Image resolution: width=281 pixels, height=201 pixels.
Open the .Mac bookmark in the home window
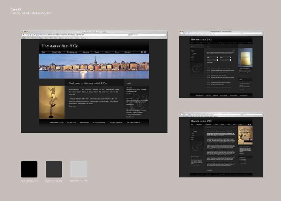46,38
